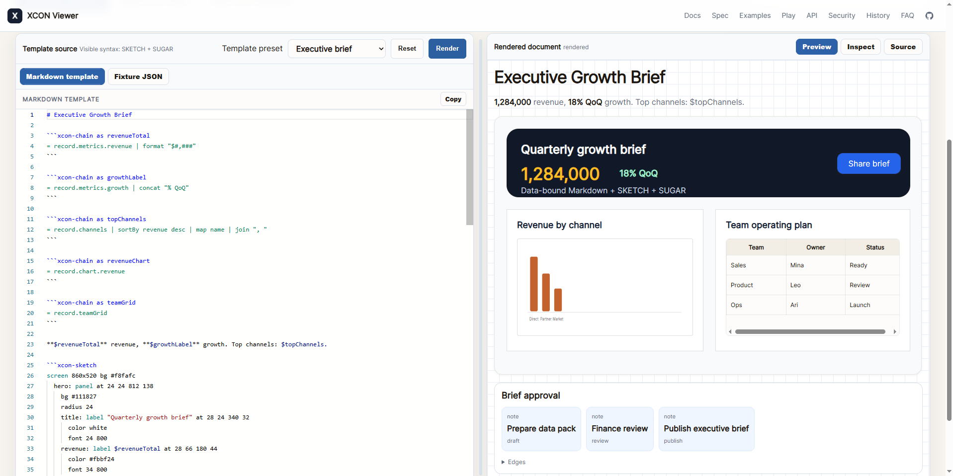Click the Ready status cell
The width and height of the screenshot is (953, 476).
coord(873,265)
